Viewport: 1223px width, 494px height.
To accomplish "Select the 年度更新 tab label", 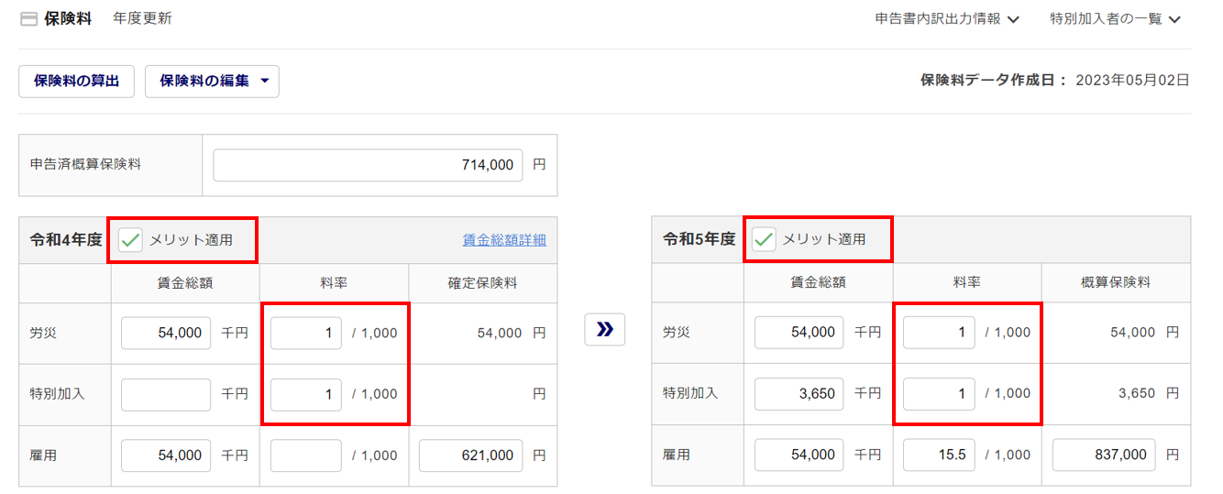I will coord(142,18).
